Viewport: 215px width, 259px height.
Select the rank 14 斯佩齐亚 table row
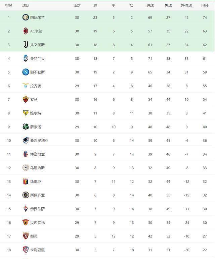(107, 195)
